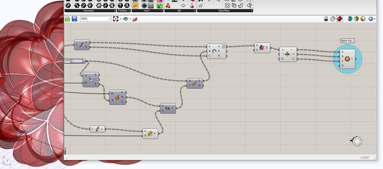Toggle the Named Views eye icon
This screenshot has height=169, width=383.
tap(125, 19)
